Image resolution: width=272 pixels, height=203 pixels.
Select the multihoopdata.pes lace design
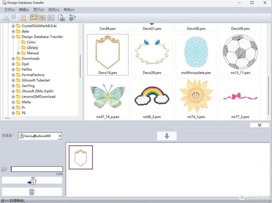196,55
